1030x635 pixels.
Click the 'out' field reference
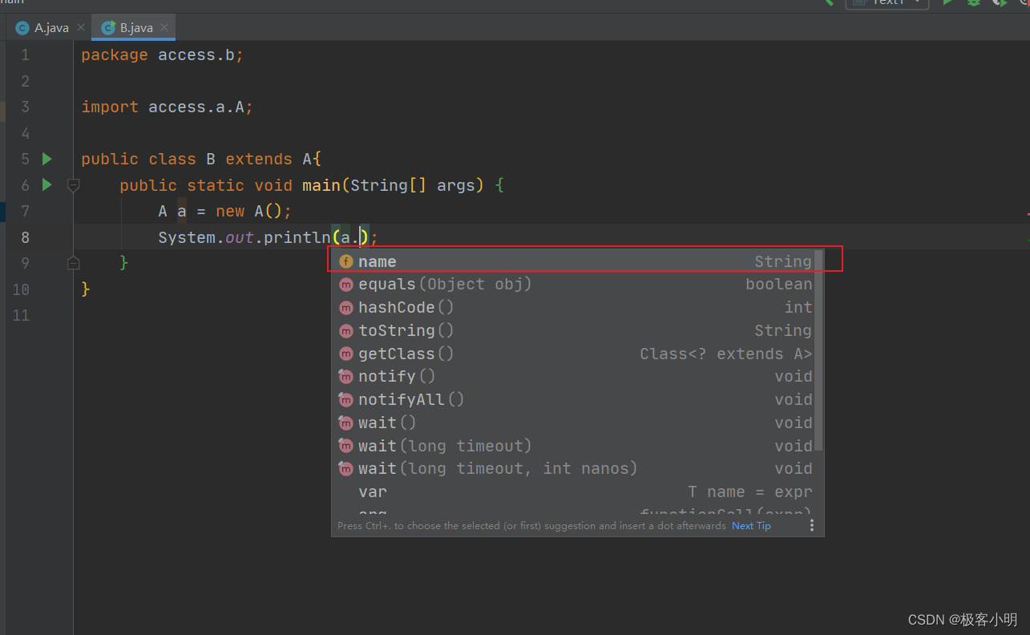[240, 237]
